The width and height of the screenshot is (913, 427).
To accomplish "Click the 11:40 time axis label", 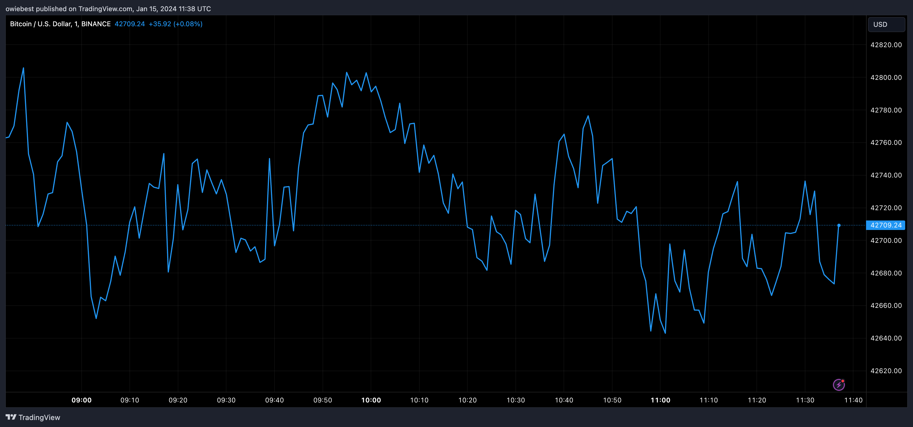I will 853,400.
